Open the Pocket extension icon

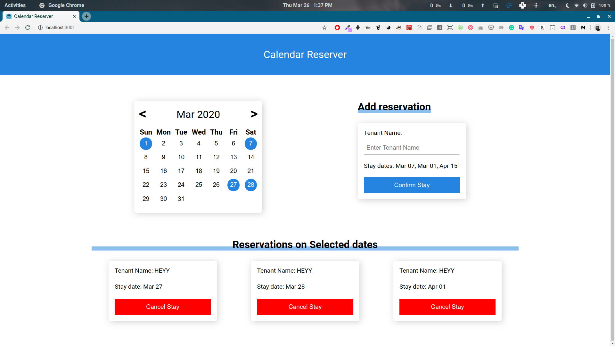coord(491,28)
